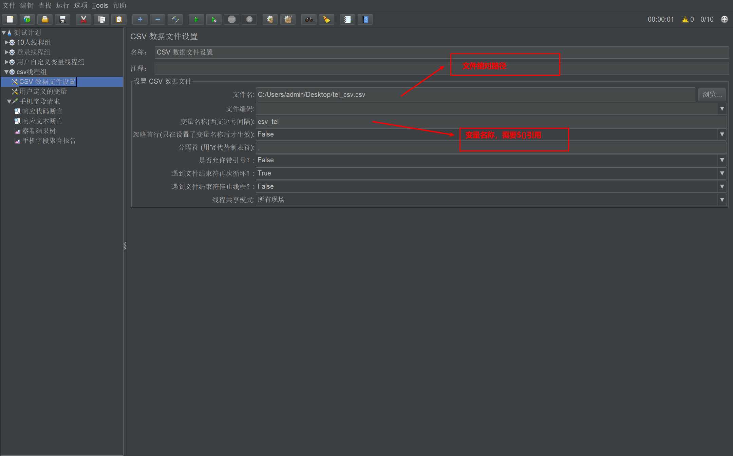The height and width of the screenshot is (456, 733).
Task: Open the 是否允许带引号 dropdown
Action: coord(722,160)
